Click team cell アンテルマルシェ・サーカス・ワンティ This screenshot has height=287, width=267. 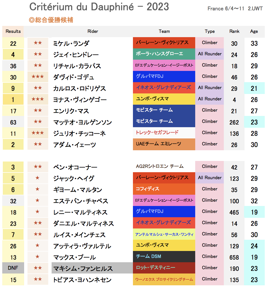pos(164,234)
